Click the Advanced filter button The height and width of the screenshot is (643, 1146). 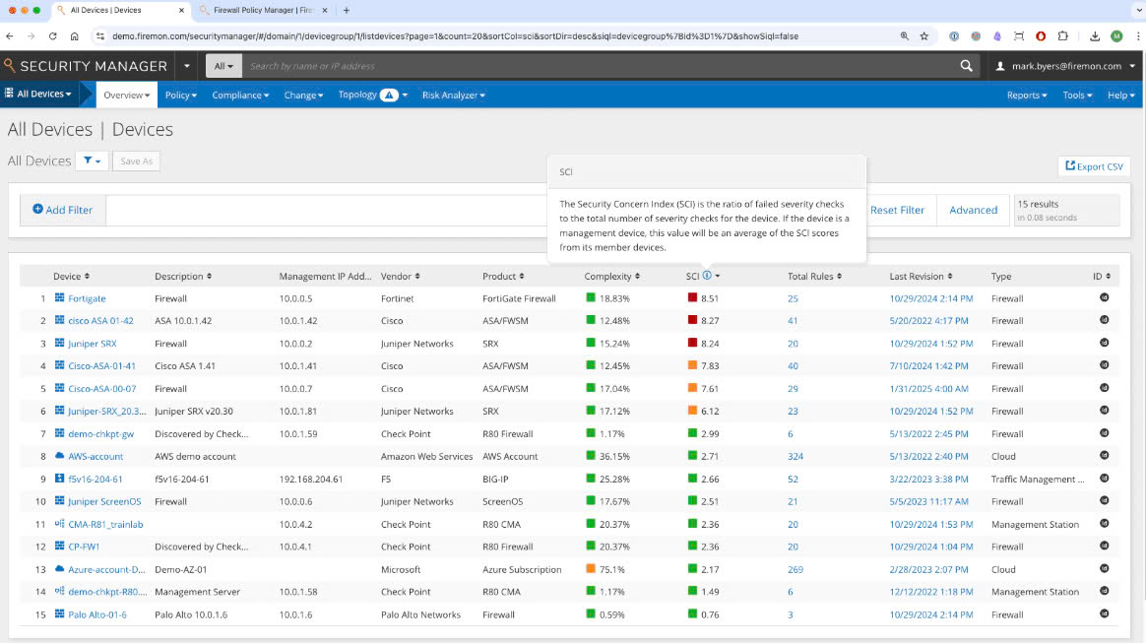point(973,210)
